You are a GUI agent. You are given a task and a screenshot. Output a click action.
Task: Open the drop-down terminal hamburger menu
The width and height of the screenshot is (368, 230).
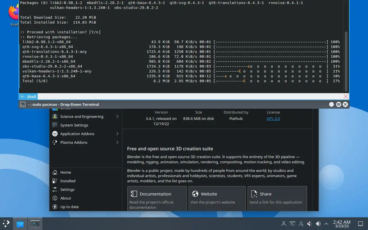(x=339, y=104)
